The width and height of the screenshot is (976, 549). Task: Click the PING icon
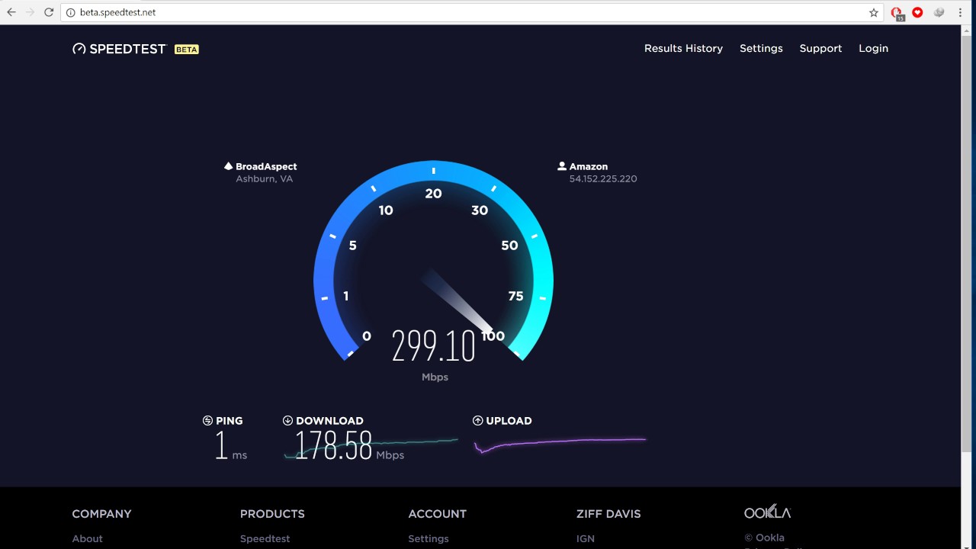point(207,421)
